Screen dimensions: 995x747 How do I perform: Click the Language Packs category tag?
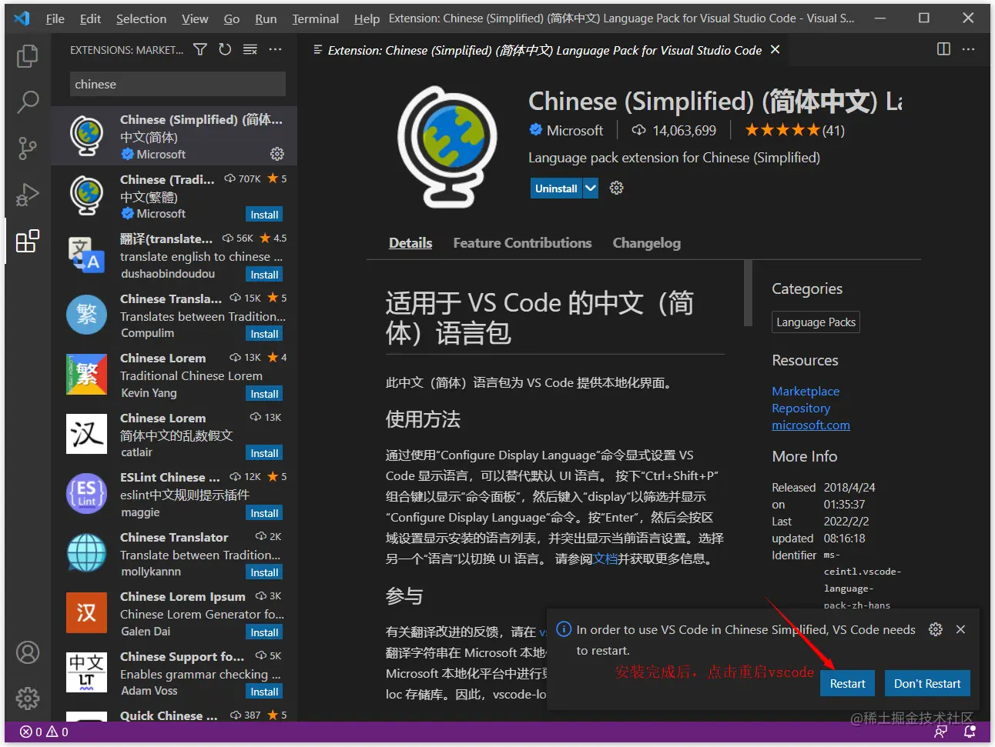(x=816, y=322)
